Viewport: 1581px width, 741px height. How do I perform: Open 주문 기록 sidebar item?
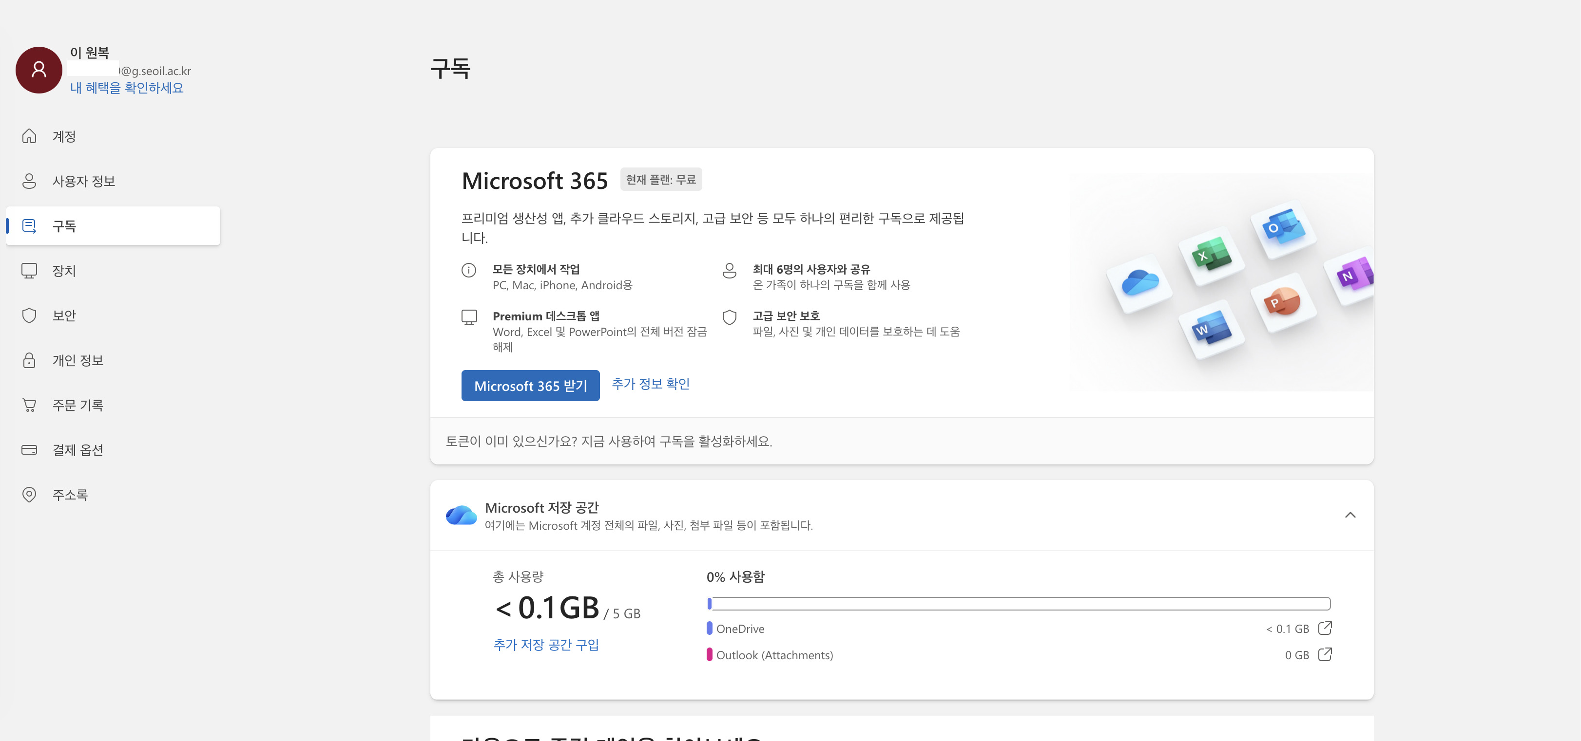113,405
